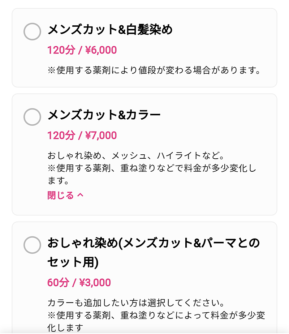Click the 120分 duration in 白髪染め card
The width and height of the screenshot is (289, 334).
coord(61,50)
